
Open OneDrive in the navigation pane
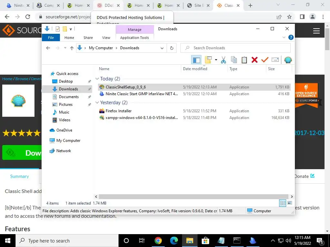coord(64,130)
